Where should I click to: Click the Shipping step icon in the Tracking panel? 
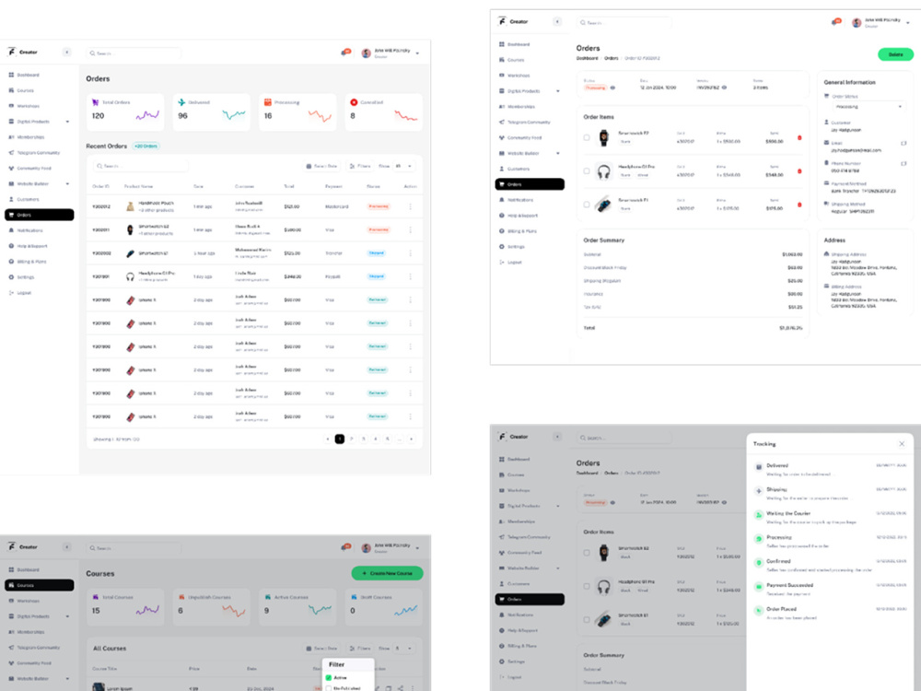[758, 491]
